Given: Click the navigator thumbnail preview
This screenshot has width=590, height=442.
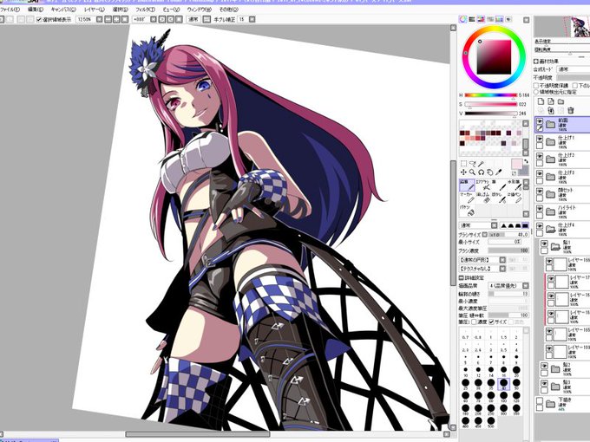Looking at the screenshot, I should pyautogui.click(x=562, y=27).
